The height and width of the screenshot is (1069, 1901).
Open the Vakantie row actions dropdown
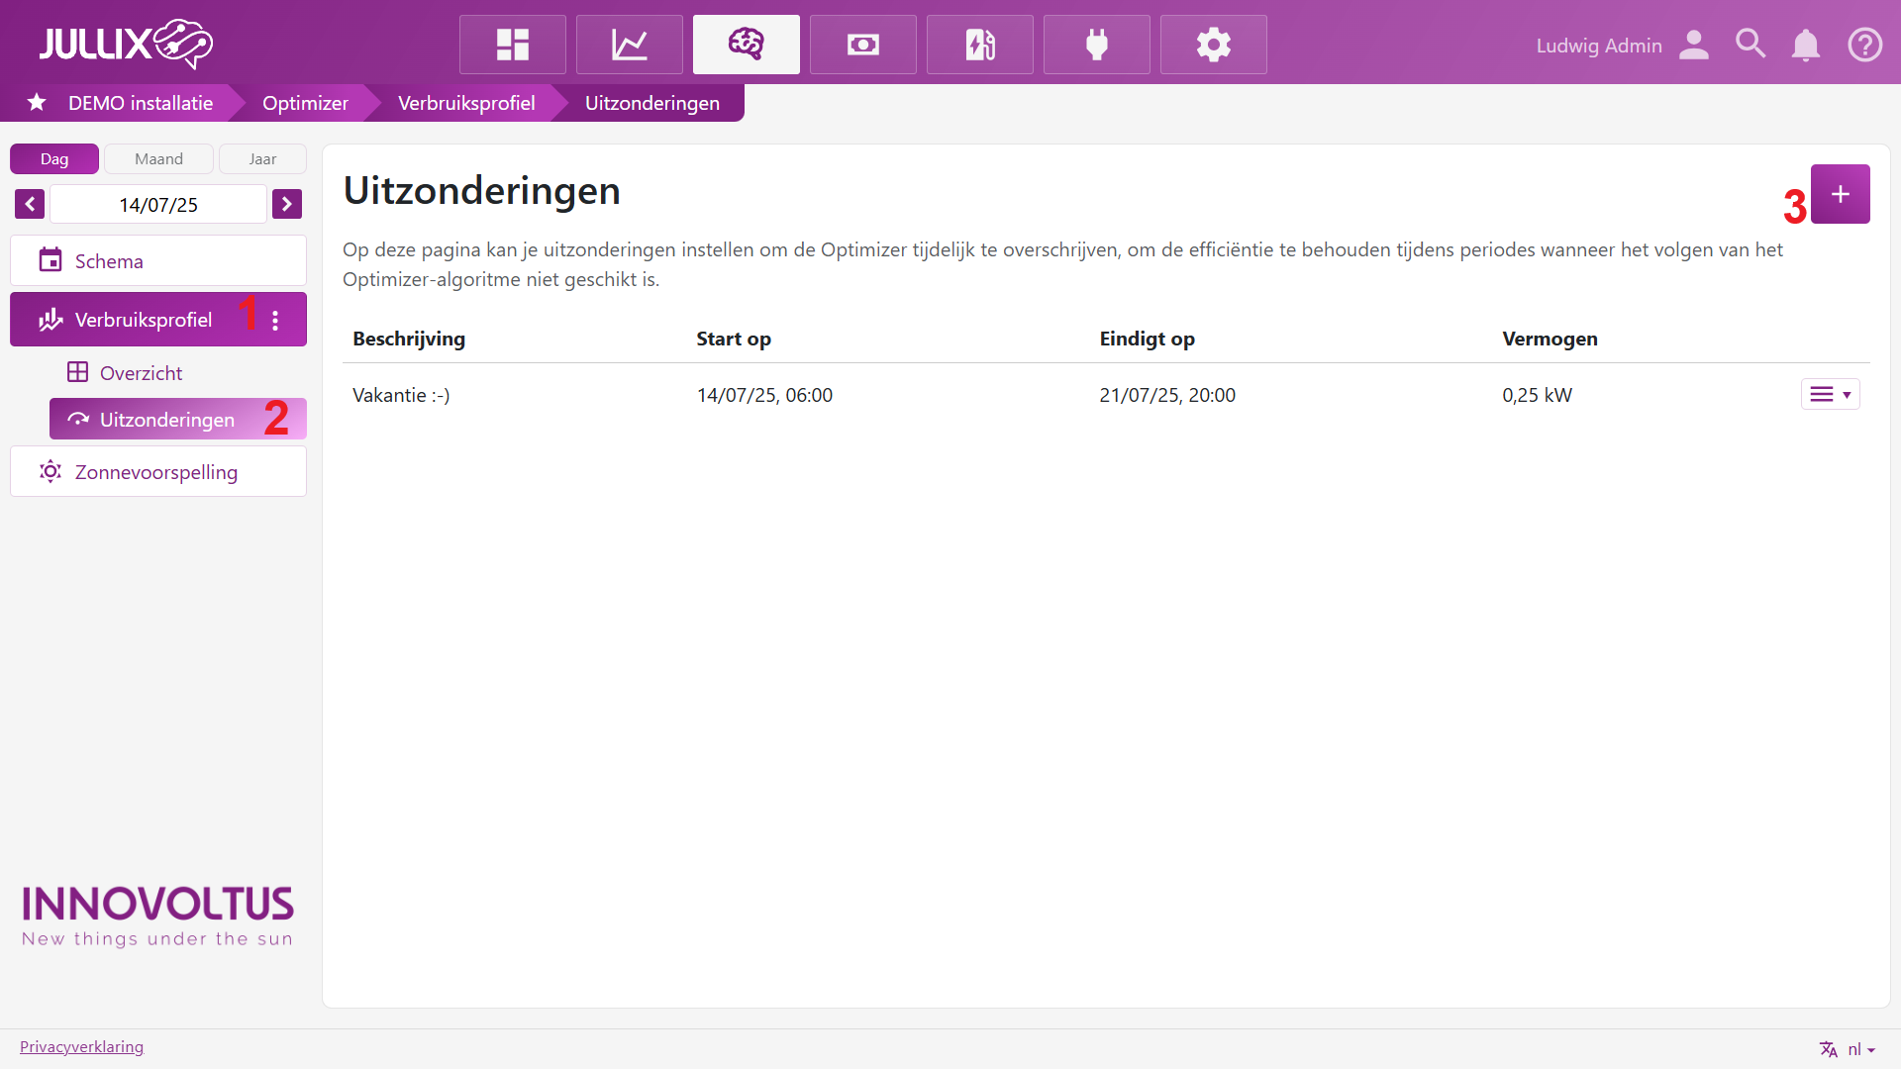tap(1830, 394)
